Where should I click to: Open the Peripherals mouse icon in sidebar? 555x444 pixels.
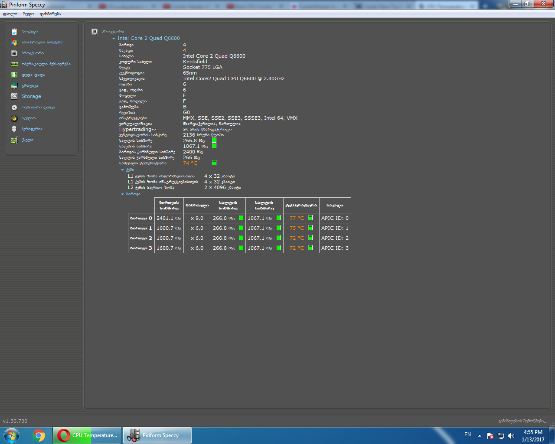tap(14, 129)
